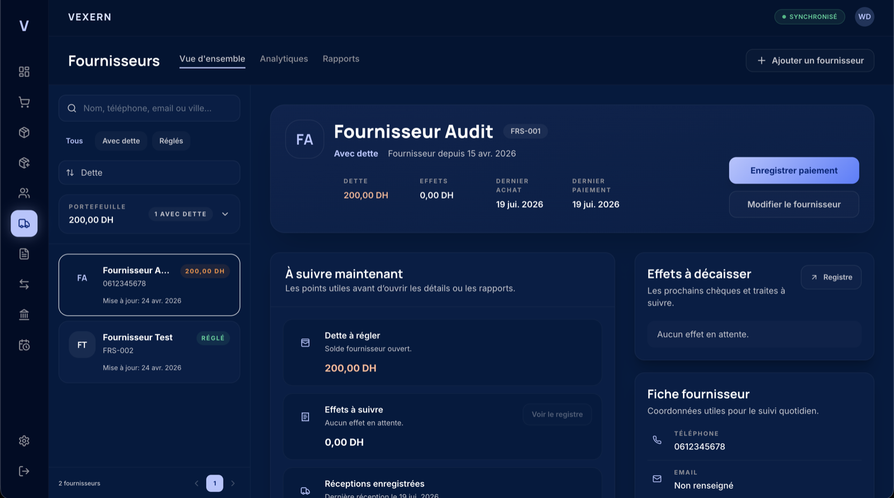Click the Dette à régler card title
Image resolution: width=894 pixels, height=498 pixels.
click(352, 336)
